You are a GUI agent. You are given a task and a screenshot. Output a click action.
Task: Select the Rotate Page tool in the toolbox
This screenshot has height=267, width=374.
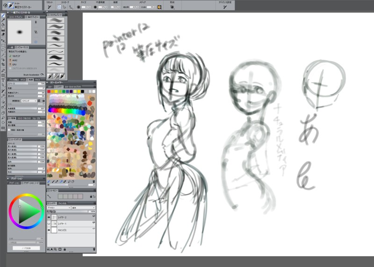tap(3, 123)
